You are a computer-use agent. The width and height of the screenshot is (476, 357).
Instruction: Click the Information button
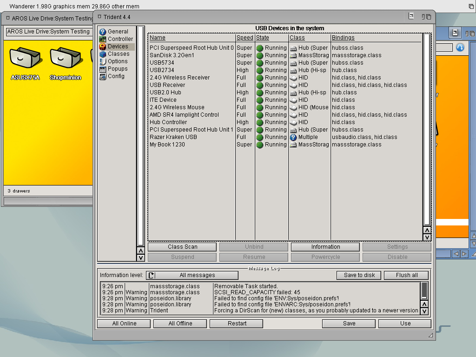(325, 247)
